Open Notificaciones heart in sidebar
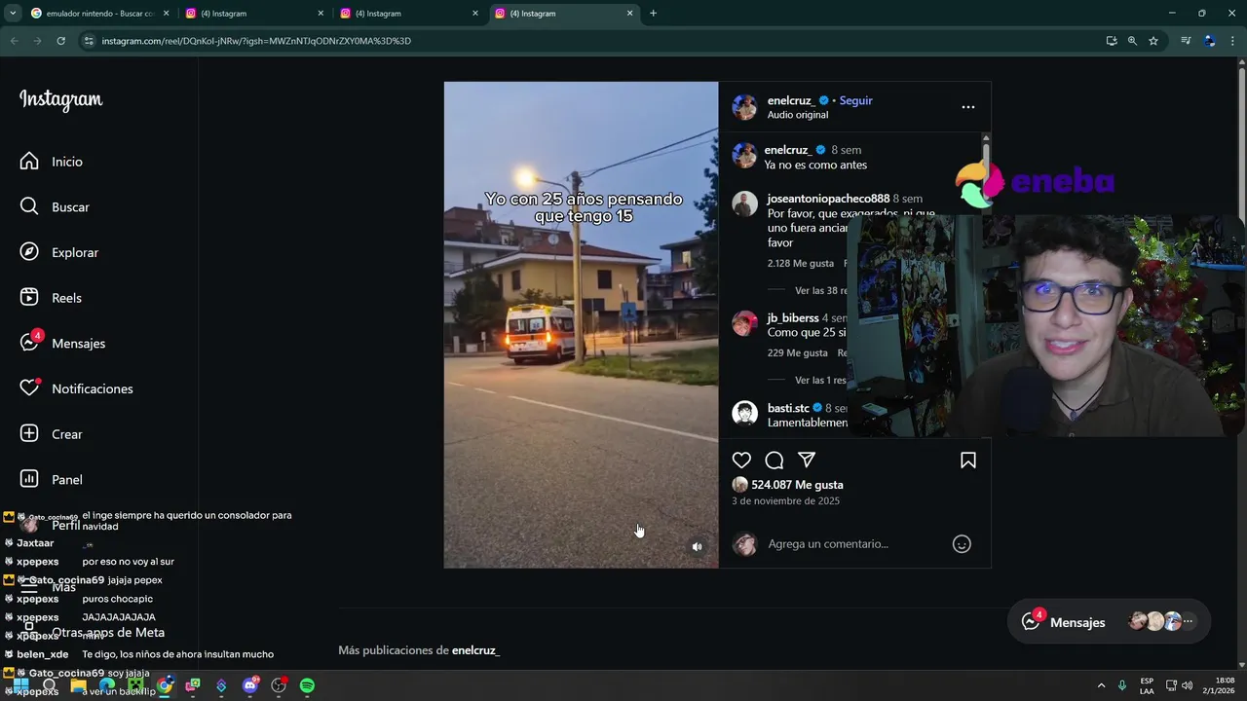1247x701 pixels. pos(77,388)
